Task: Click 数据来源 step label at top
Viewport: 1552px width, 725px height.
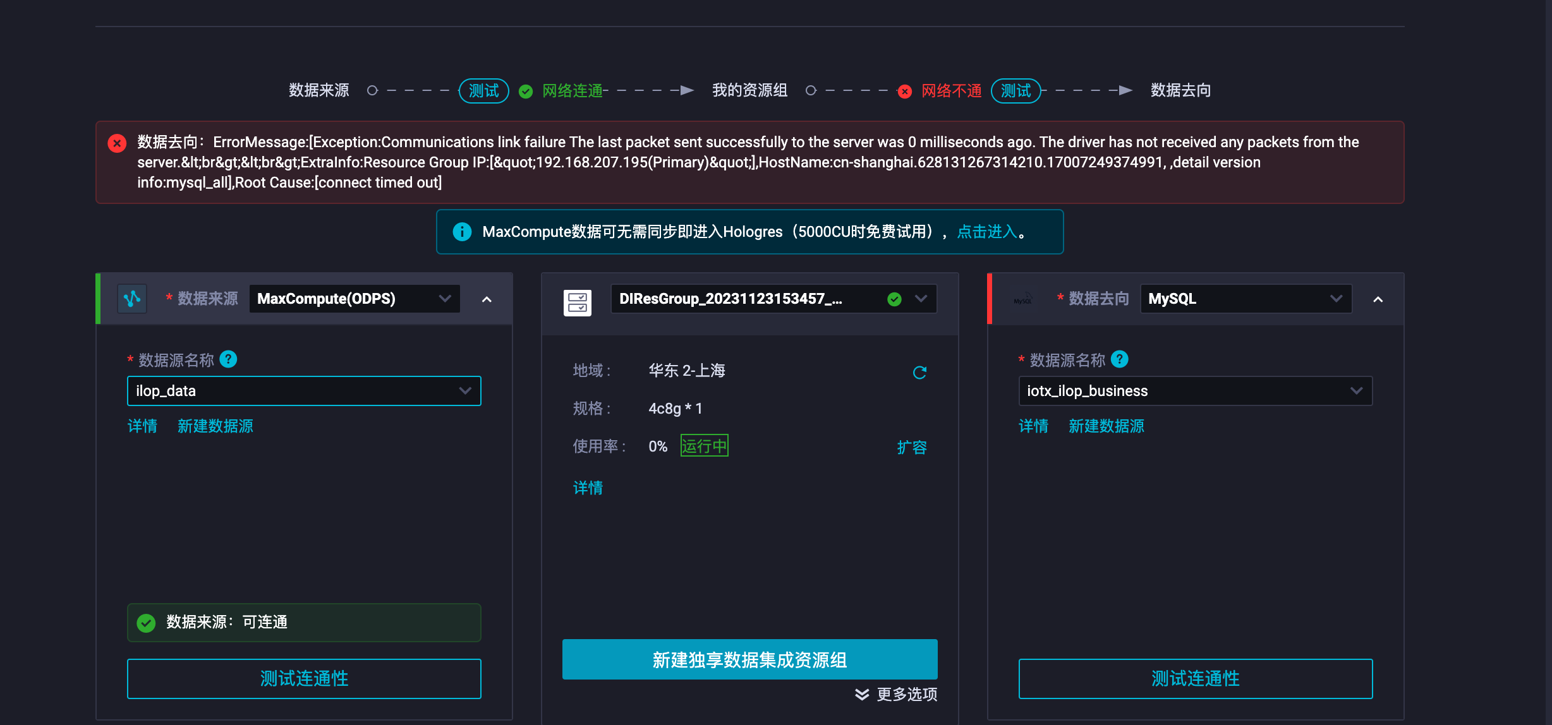Action: [319, 90]
